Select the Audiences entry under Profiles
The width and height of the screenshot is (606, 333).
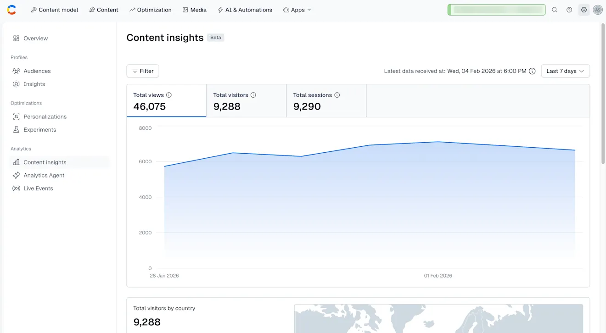click(37, 71)
